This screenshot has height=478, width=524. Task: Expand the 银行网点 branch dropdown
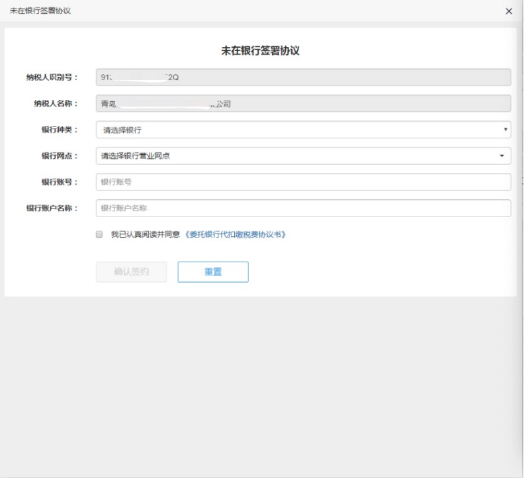[x=303, y=156]
